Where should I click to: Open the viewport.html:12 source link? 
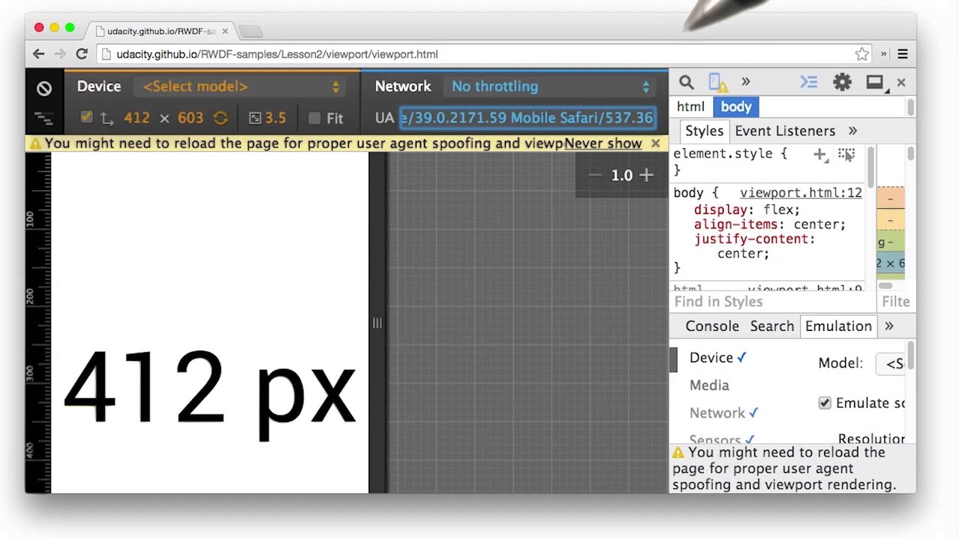(801, 193)
